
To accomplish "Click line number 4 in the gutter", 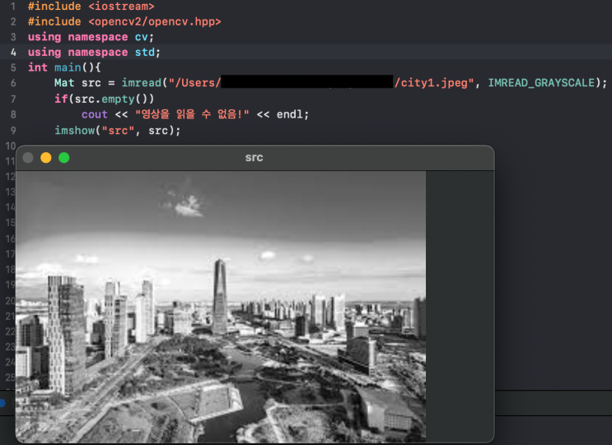I will [13, 52].
